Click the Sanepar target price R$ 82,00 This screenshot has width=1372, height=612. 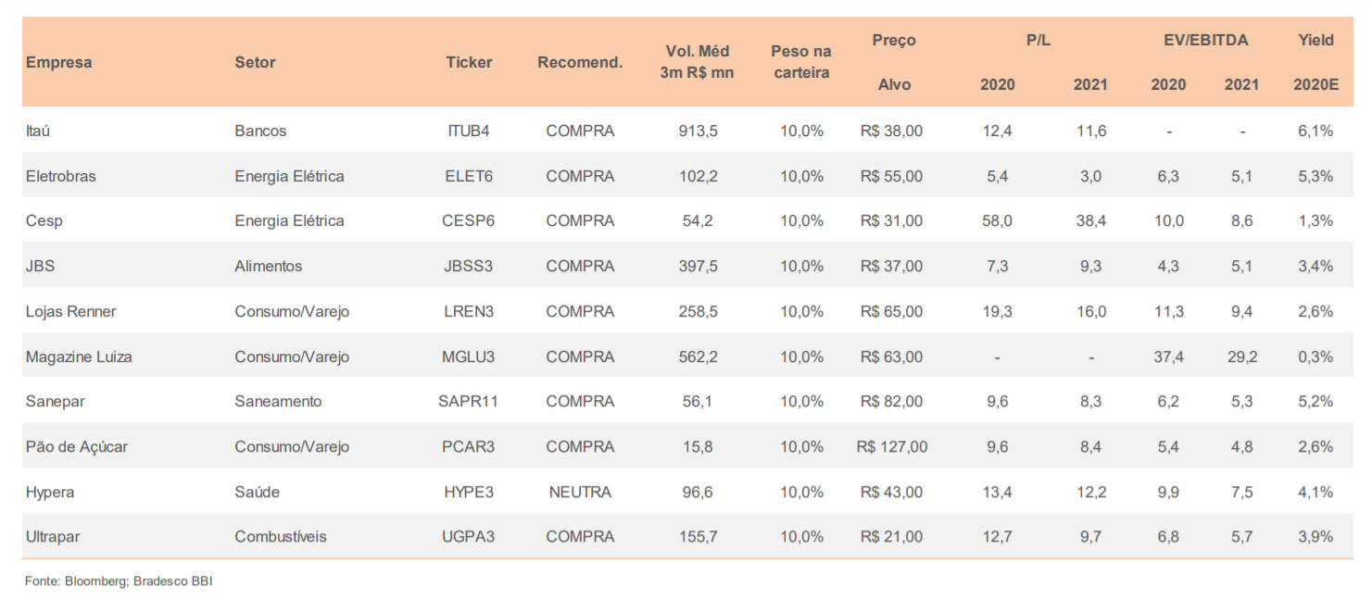tap(892, 401)
